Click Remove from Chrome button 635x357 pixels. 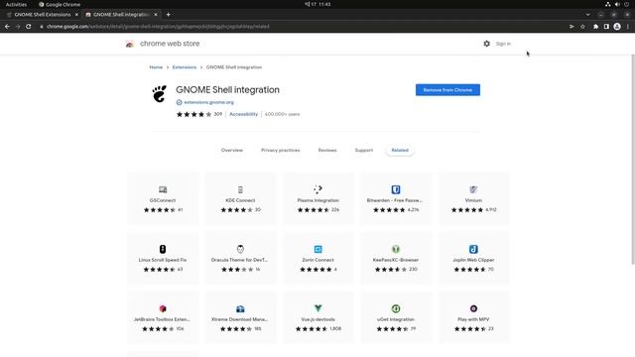point(447,90)
